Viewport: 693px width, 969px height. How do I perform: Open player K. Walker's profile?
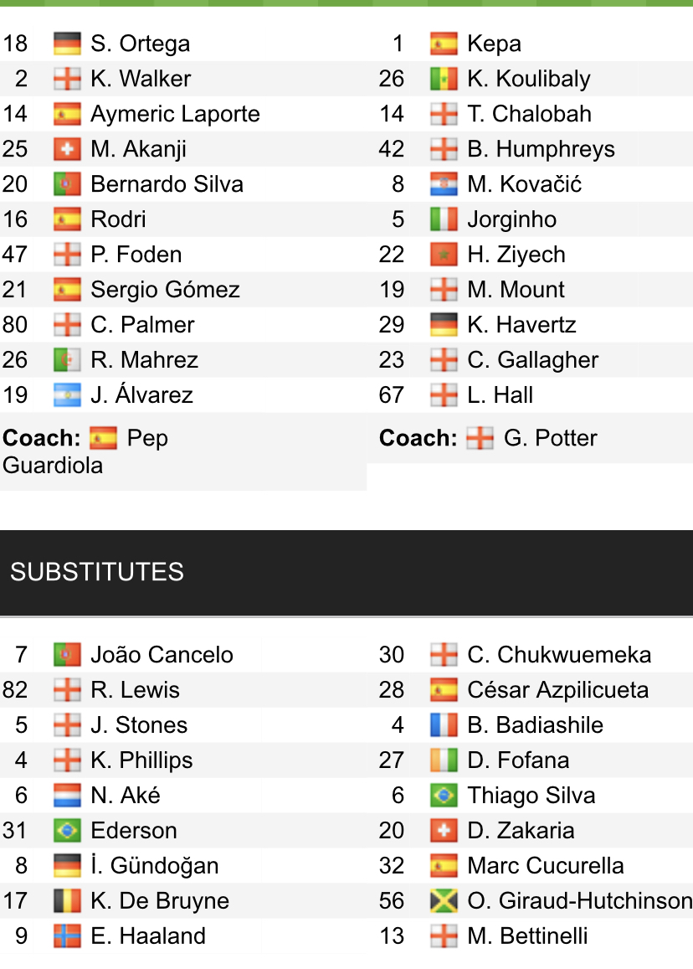[x=141, y=79]
